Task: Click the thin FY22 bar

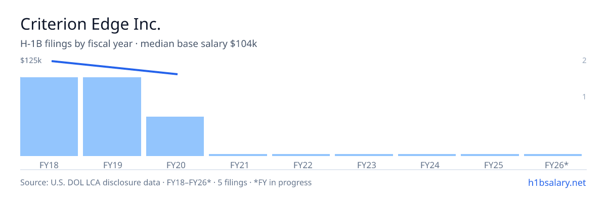Action: click(301, 155)
